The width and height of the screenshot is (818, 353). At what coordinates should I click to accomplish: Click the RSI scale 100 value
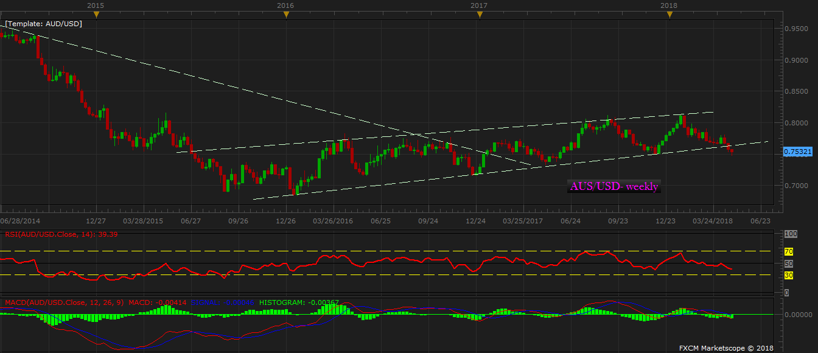point(790,234)
